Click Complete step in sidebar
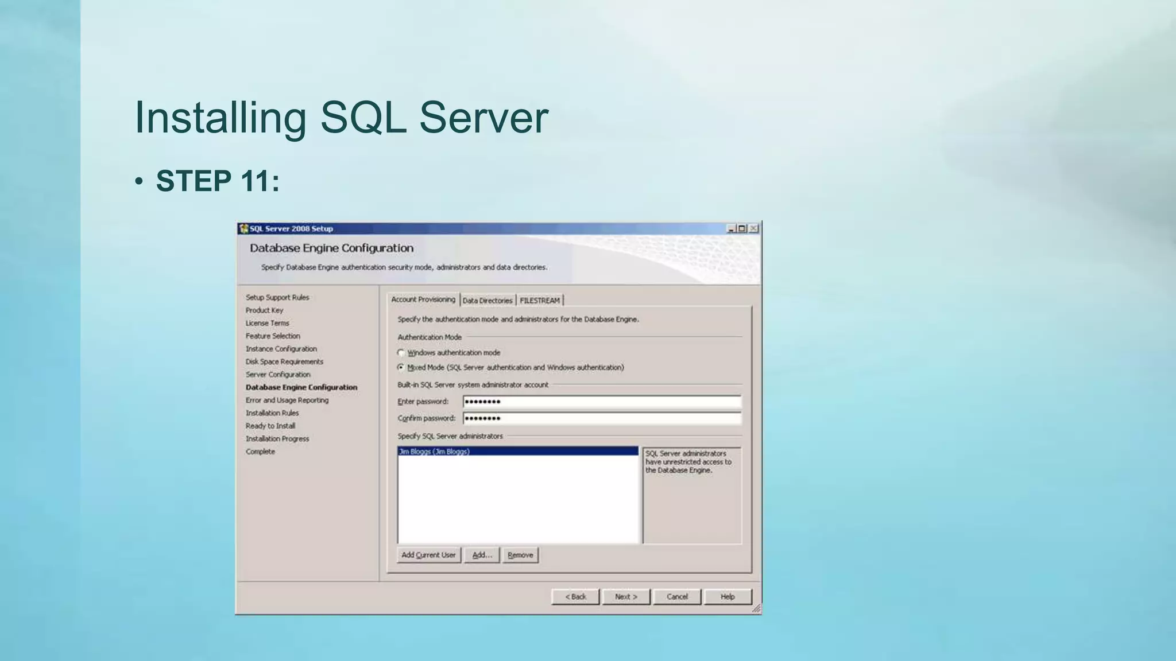Viewport: 1176px width, 661px height. pyautogui.click(x=260, y=452)
